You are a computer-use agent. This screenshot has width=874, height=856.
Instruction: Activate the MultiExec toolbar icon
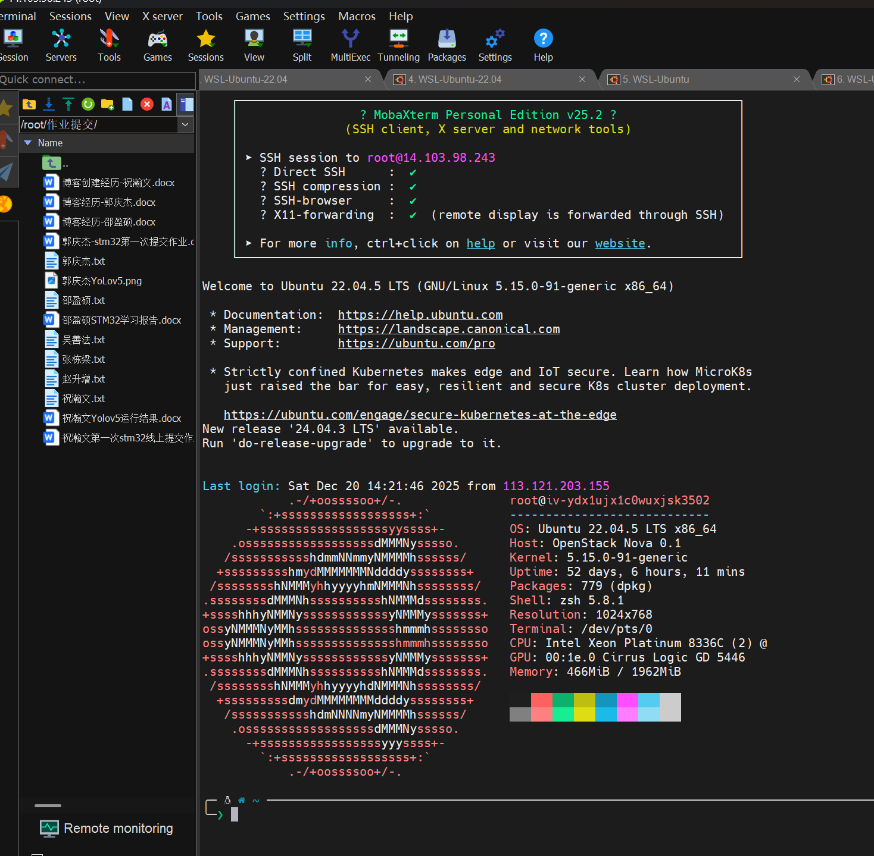(351, 45)
